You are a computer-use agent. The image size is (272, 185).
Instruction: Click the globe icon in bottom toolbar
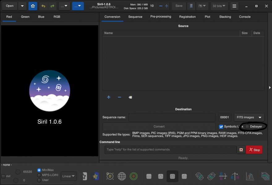(x=122, y=176)
